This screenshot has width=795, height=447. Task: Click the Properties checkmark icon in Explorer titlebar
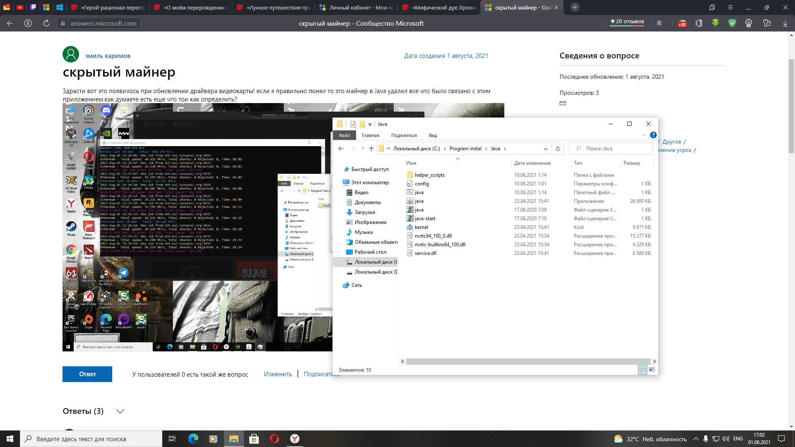pyautogui.click(x=353, y=124)
